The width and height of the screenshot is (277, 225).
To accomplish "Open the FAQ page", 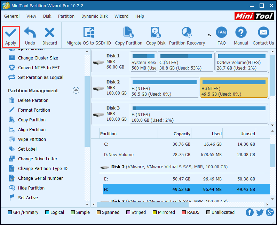I will (x=222, y=36).
